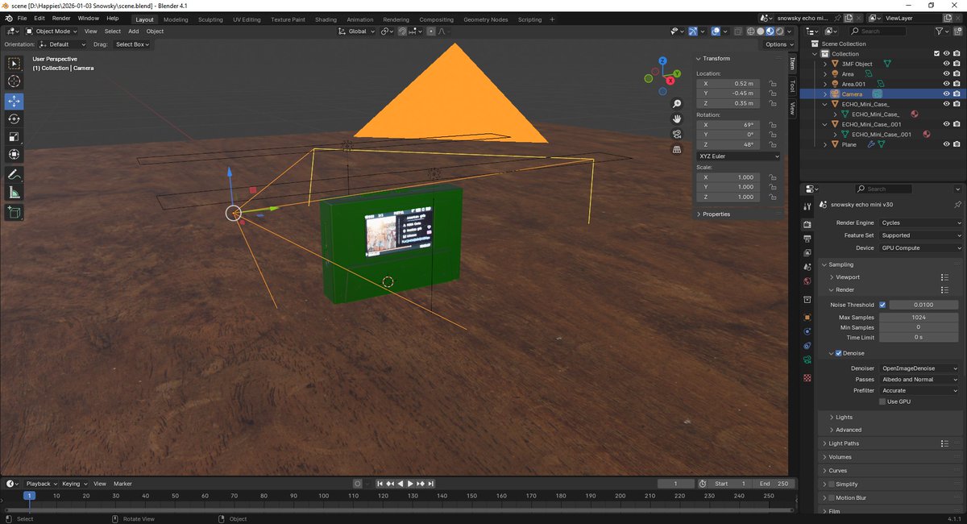Viewport: 967px width, 524px height.
Task: Click frame 100 on the timeline
Action: [323, 496]
